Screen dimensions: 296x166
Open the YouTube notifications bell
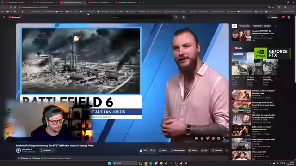(x=283, y=17)
